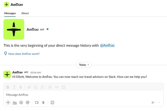Apply strikethrough formatting

pos(21,87)
